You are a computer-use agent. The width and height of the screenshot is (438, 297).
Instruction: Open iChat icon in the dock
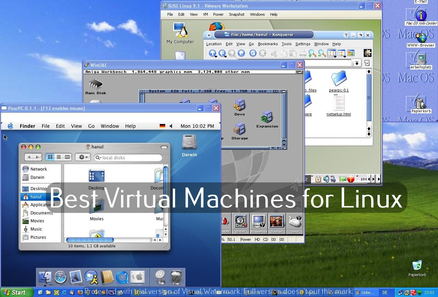pyautogui.click(x=92, y=277)
